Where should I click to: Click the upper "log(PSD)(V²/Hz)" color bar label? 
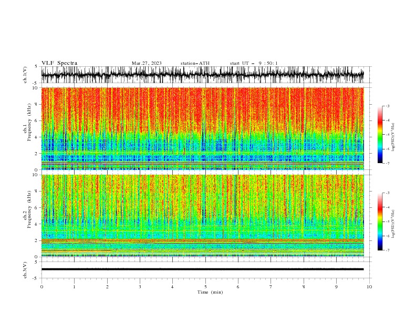pyautogui.click(x=393, y=137)
